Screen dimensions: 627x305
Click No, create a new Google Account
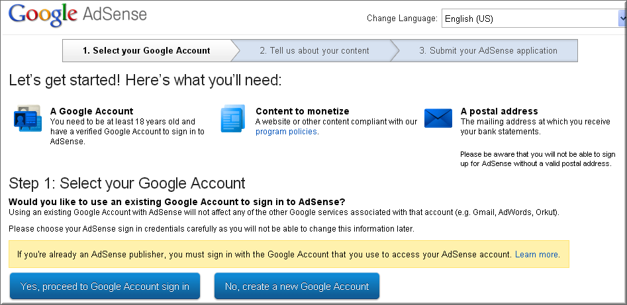pyautogui.click(x=297, y=286)
